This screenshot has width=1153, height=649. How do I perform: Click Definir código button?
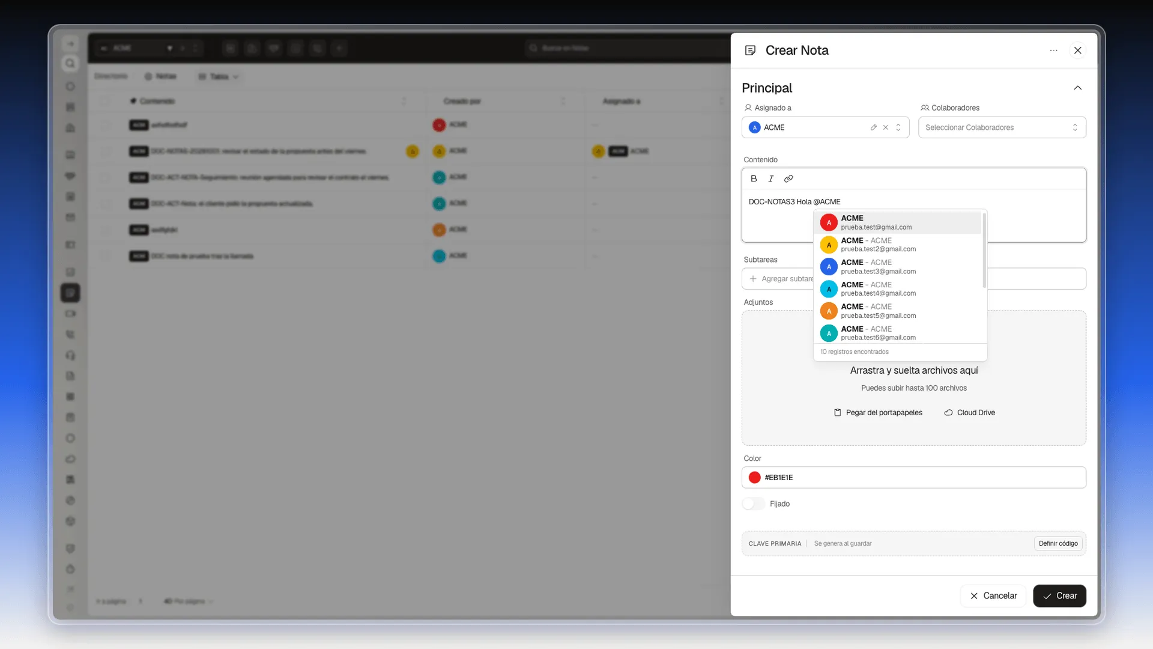pos(1058,543)
